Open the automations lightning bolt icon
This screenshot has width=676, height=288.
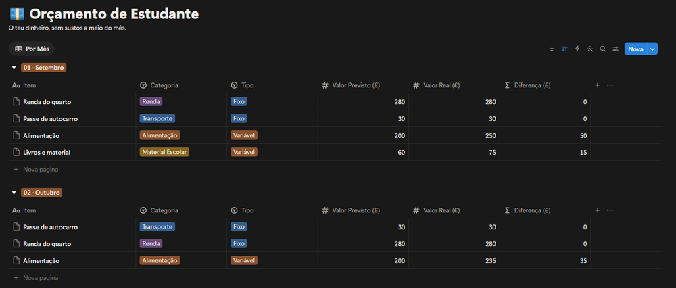(x=577, y=49)
